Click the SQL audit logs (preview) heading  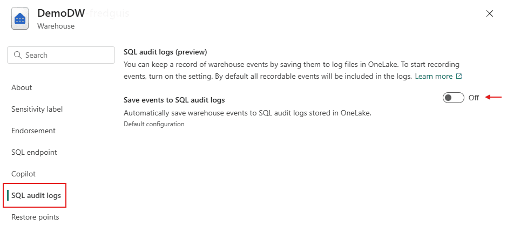point(165,52)
